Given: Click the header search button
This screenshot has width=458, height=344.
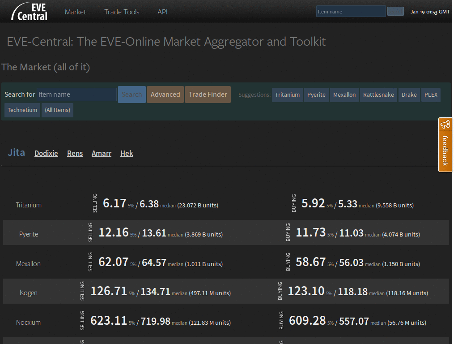Looking at the screenshot, I should click(395, 11).
